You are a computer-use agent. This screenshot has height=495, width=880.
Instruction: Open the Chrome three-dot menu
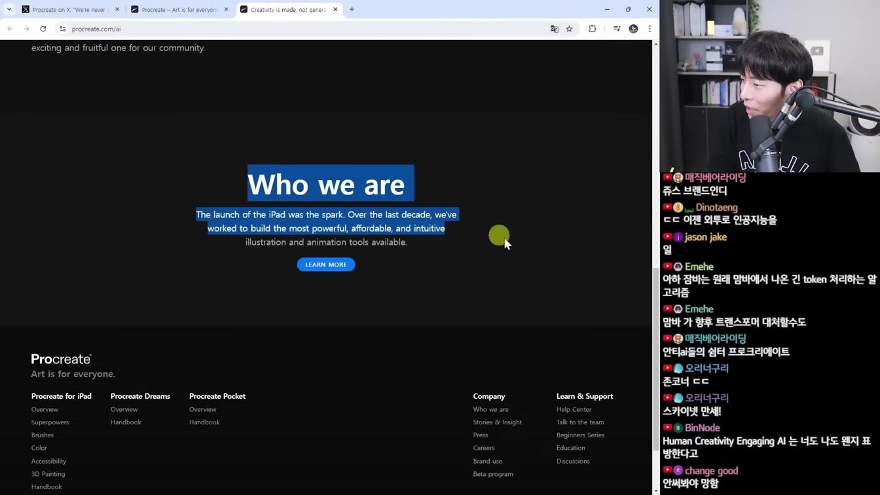click(650, 29)
